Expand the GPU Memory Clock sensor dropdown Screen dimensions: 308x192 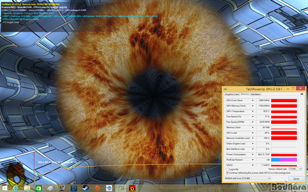pos(253,106)
